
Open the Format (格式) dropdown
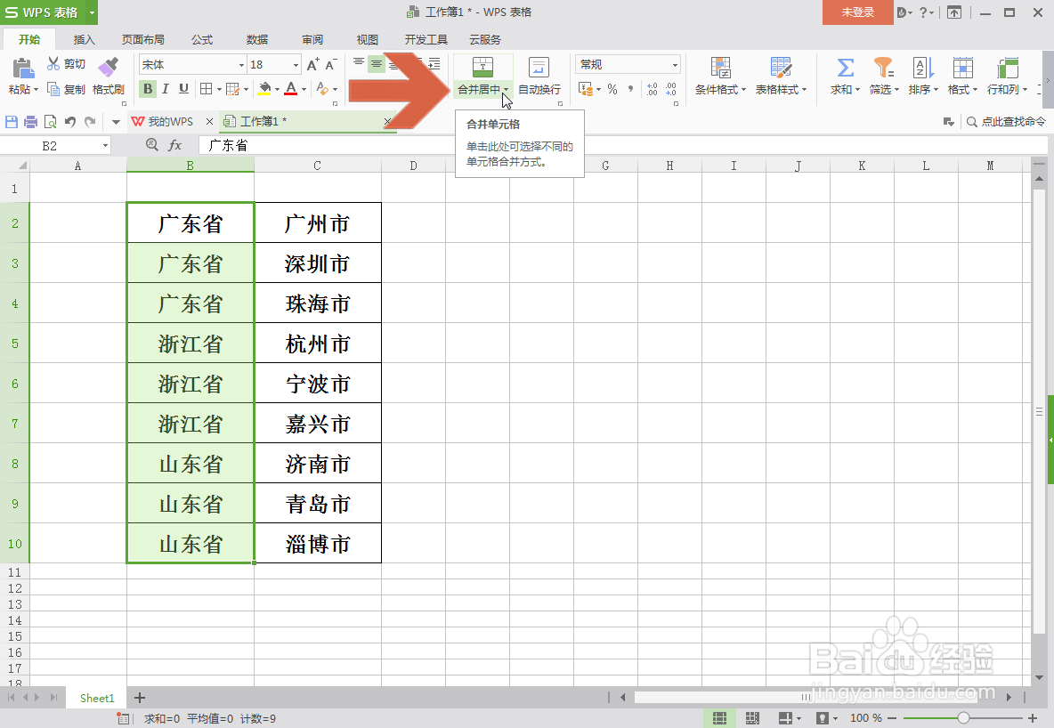coord(962,76)
